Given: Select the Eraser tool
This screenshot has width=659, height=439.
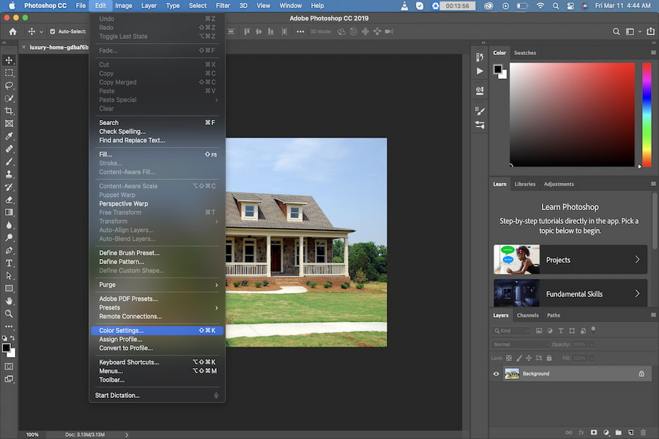Looking at the screenshot, I should click(x=9, y=200).
